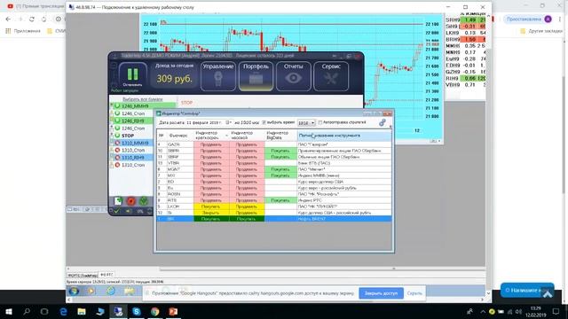Click the Купить BigData cell in RTS row
Viewport: 568px width, 319px height.
[280, 200]
